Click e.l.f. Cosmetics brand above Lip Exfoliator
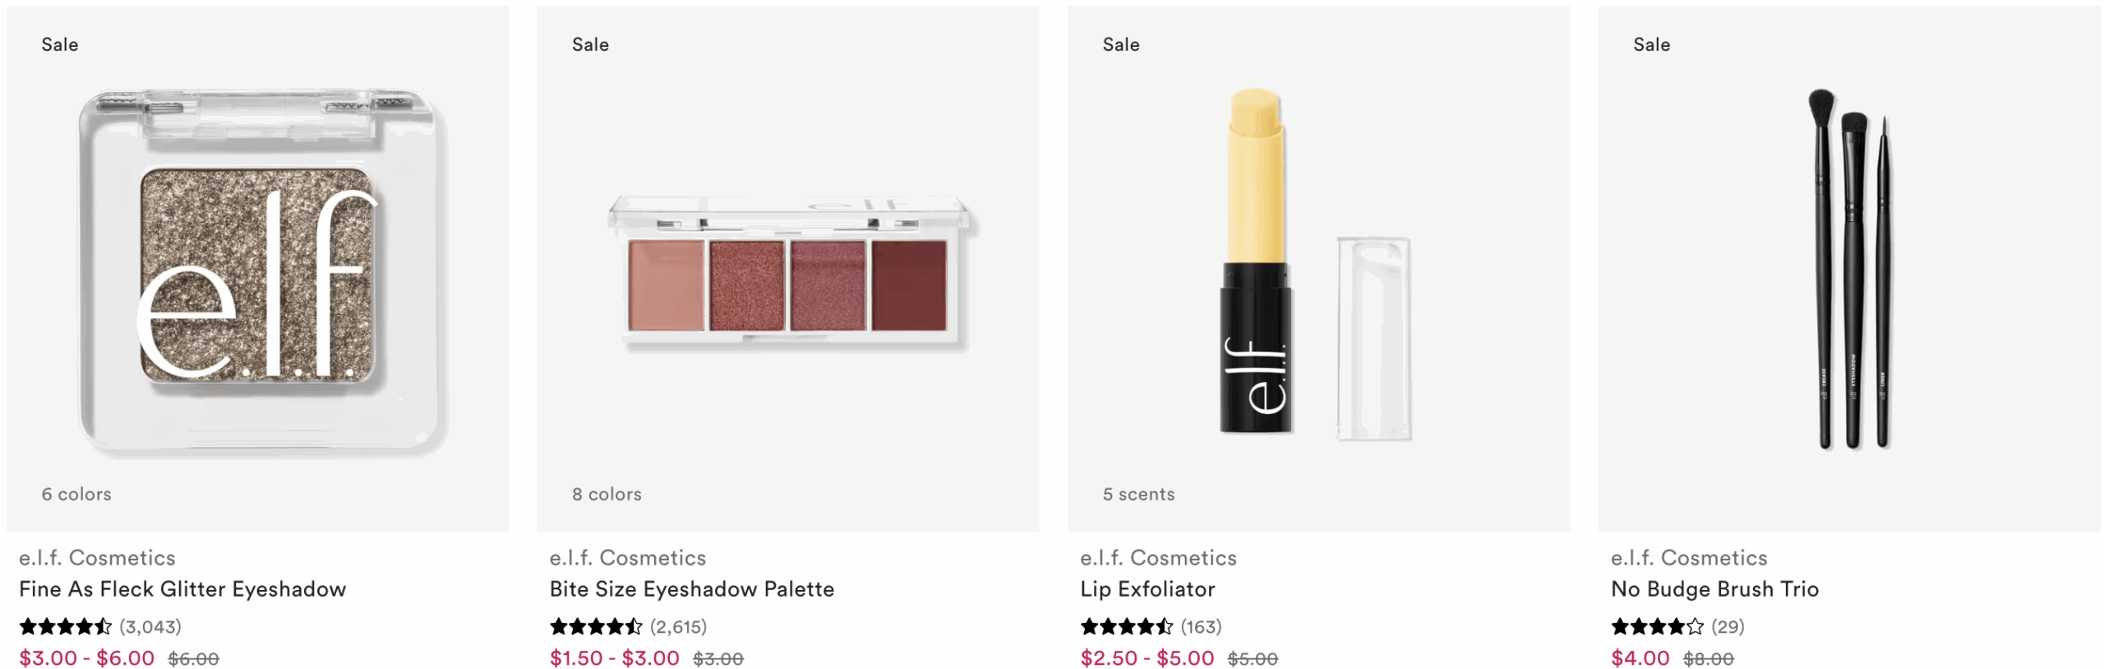This screenshot has width=2104, height=669. tap(1158, 557)
